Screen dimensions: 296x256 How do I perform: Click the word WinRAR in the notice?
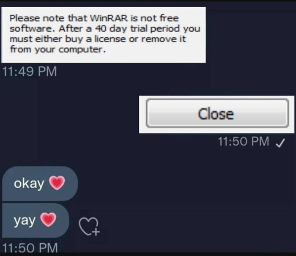[x=109, y=18]
